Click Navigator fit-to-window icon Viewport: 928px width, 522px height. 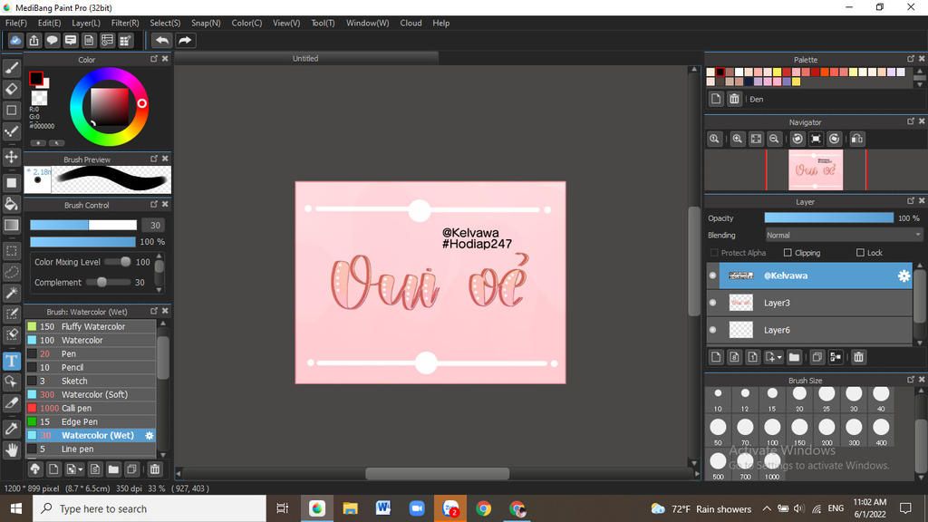click(x=757, y=139)
